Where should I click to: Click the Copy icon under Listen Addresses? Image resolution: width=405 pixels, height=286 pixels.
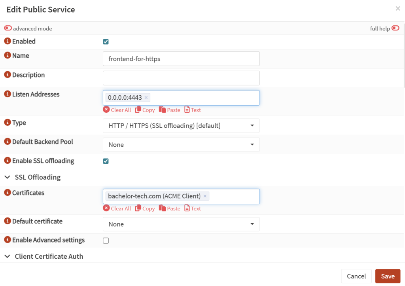145,110
